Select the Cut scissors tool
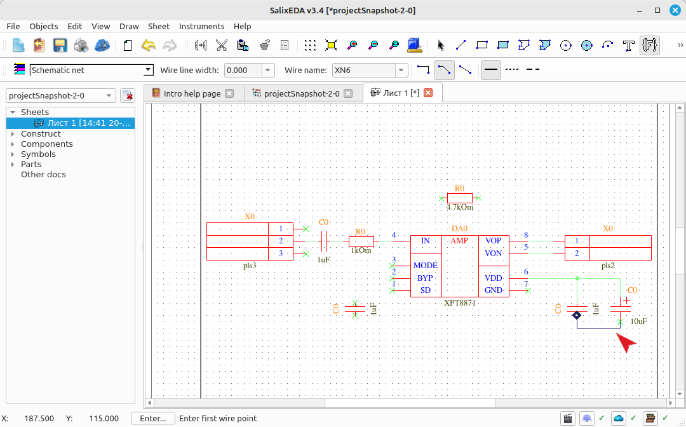 pos(222,45)
